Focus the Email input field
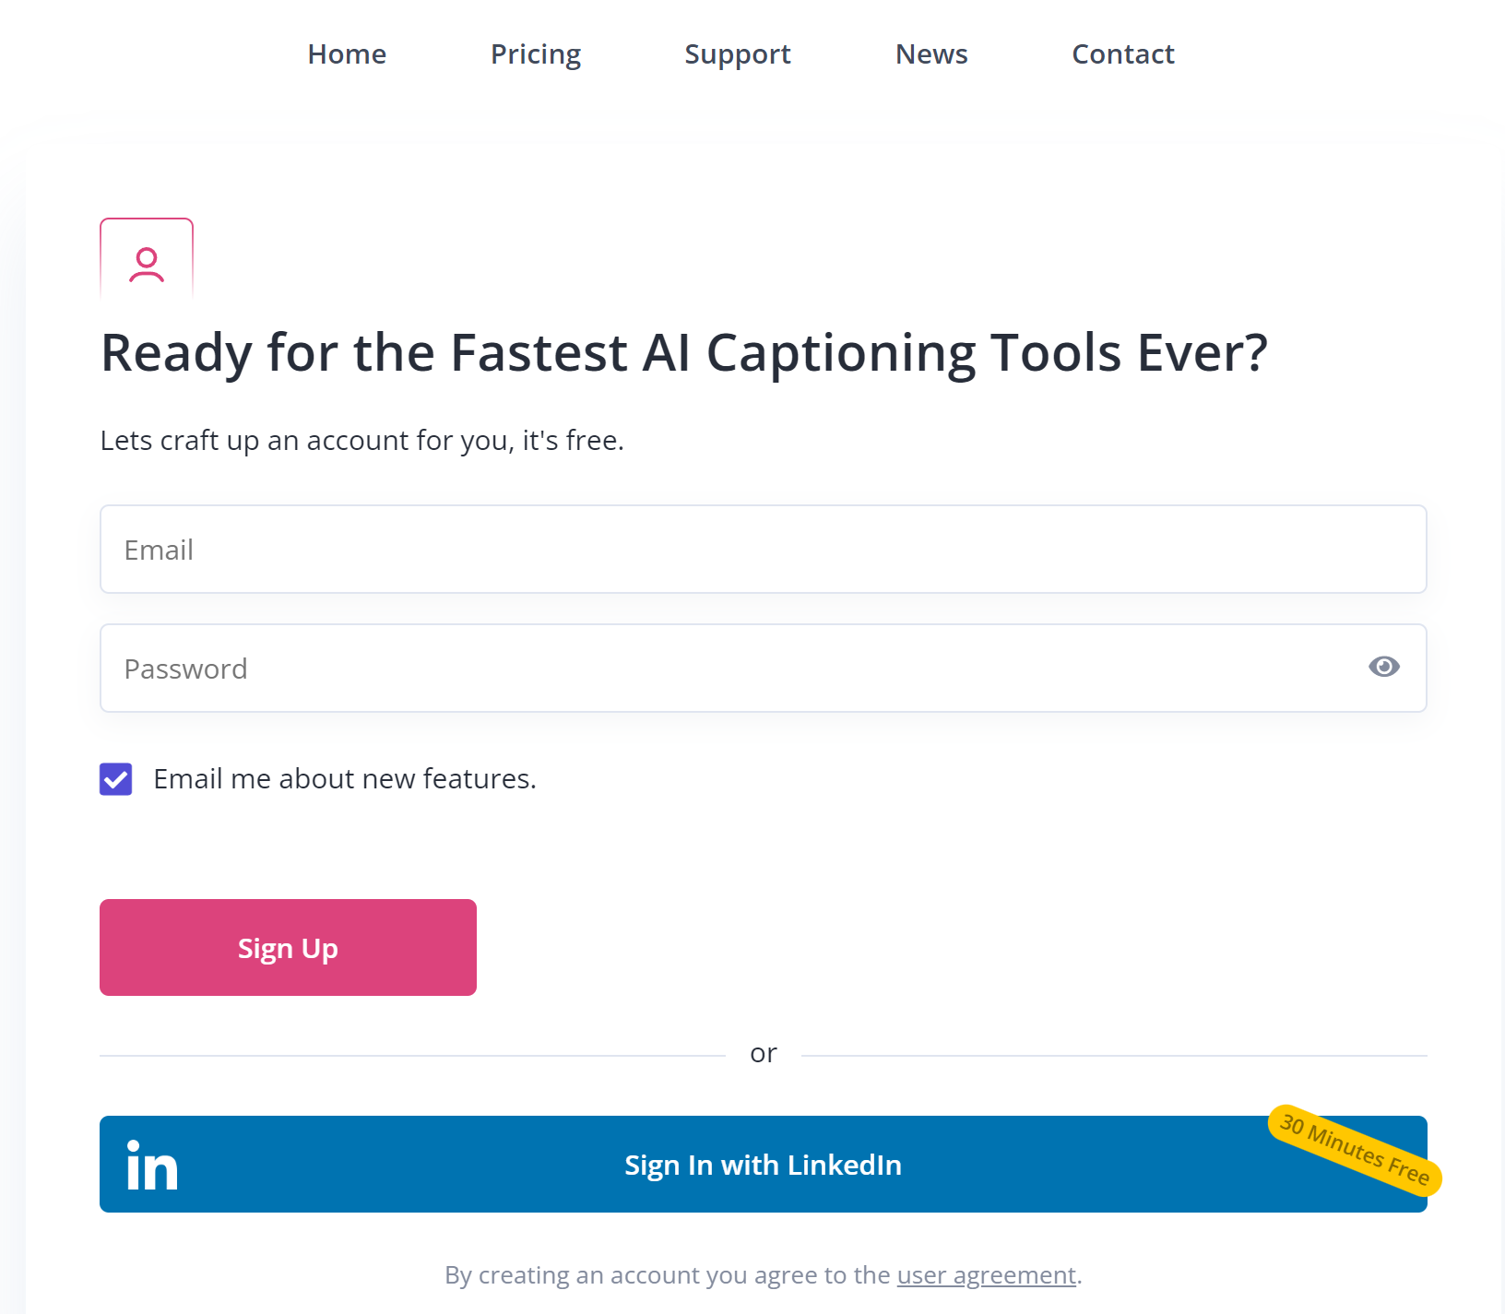 click(x=764, y=550)
